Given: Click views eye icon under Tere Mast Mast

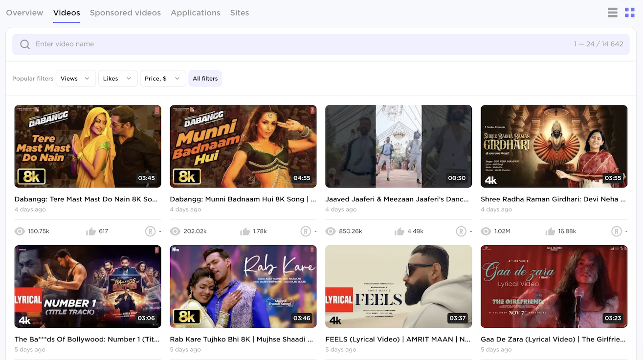Looking at the screenshot, I should (x=20, y=231).
